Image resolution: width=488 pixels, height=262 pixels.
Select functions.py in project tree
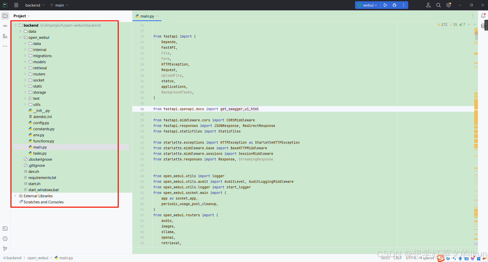click(x=44, y=141)
